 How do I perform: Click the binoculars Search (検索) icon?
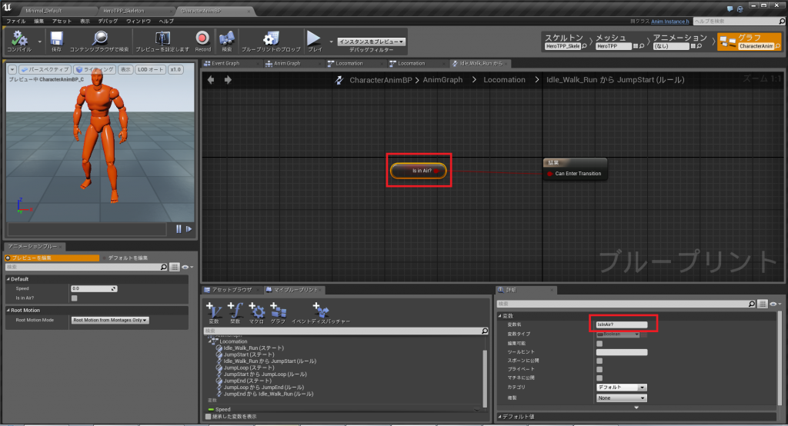(226, 38)
